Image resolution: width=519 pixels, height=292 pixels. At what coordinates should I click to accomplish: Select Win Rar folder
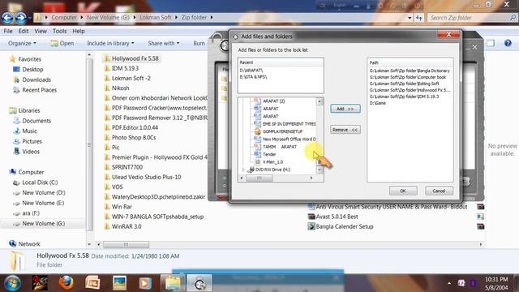click(122, 207)
